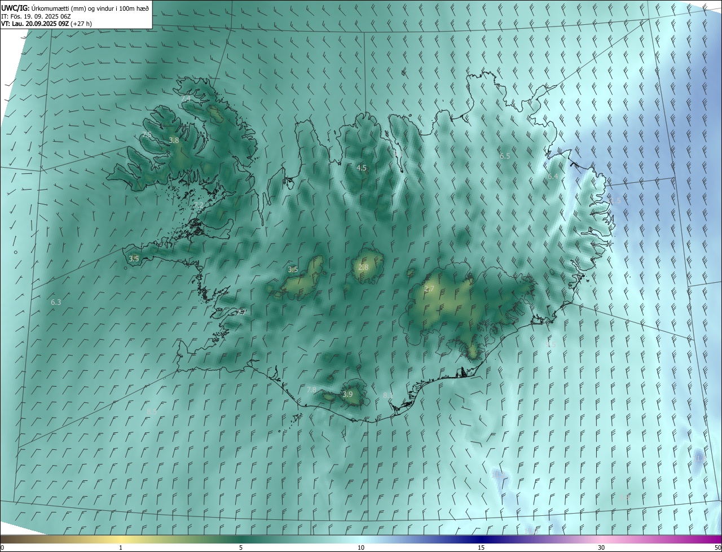Image resolution: width=722 pixels, height=552 pixels.
Task: Click the '5' tick on the color scale
Action: (x=241, y=547)
